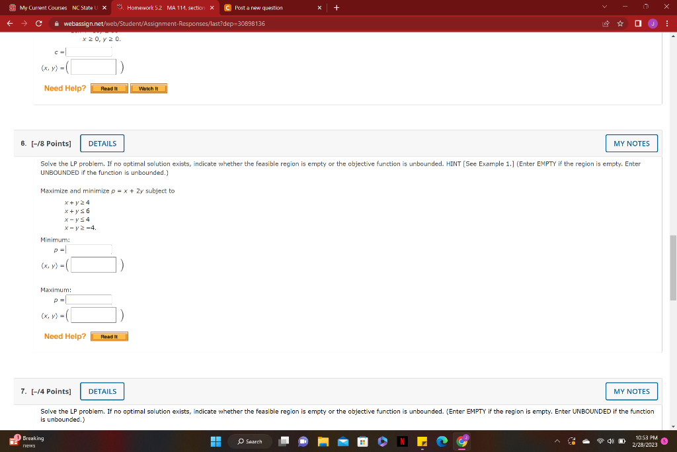Open Microsoft Edge from the taskbar

pyautogui.click(x=441, y=441)
